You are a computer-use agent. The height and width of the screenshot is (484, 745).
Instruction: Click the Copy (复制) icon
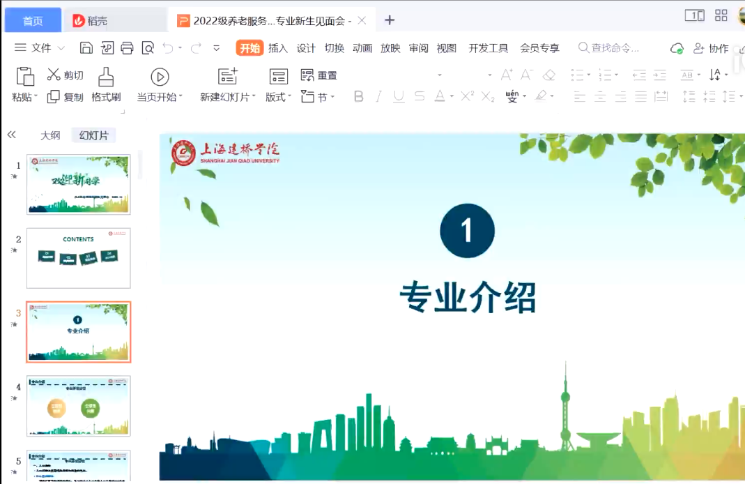(54, 97)
